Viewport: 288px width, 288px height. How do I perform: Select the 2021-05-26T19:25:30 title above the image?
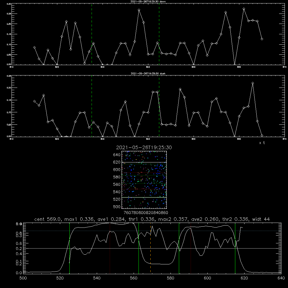tap(144, 147)
